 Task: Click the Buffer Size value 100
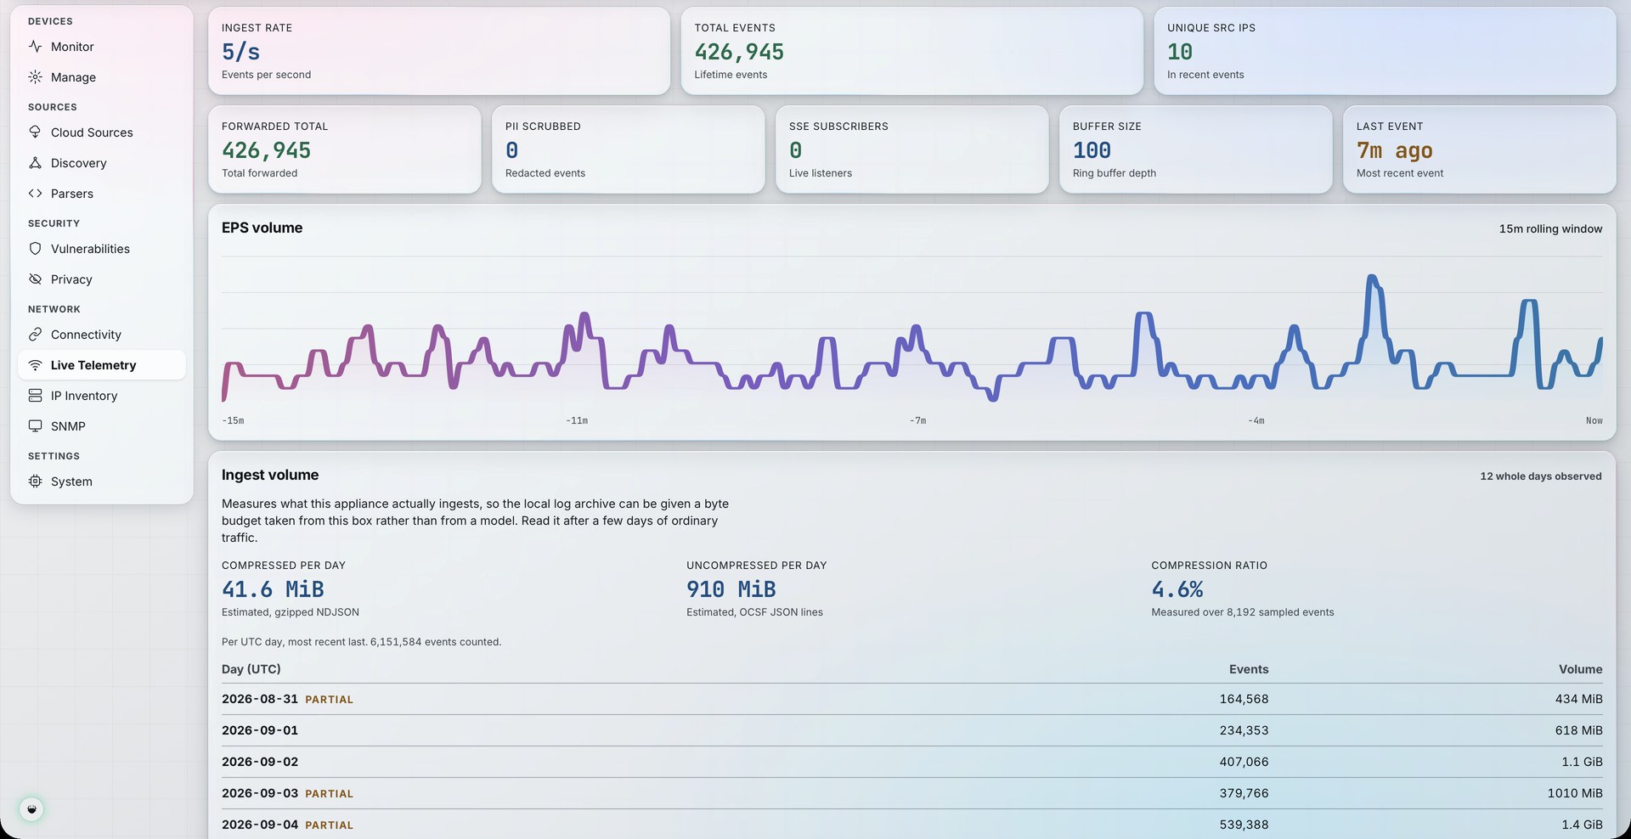(x=1092, y=150)
